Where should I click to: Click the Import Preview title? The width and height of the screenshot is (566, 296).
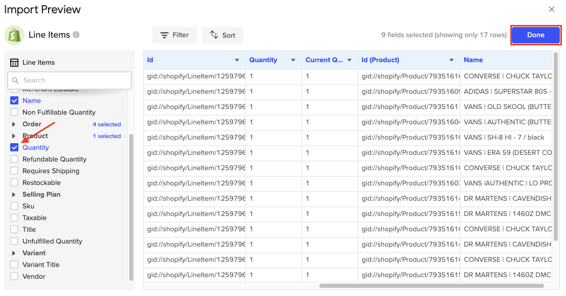[42, 10]
